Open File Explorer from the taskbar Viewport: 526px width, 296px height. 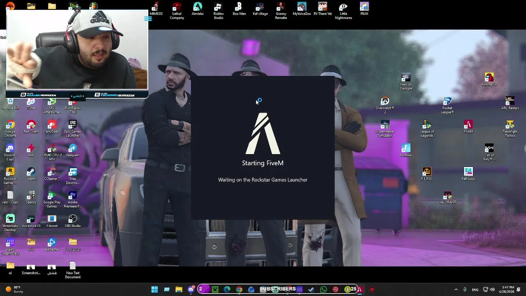179,289
